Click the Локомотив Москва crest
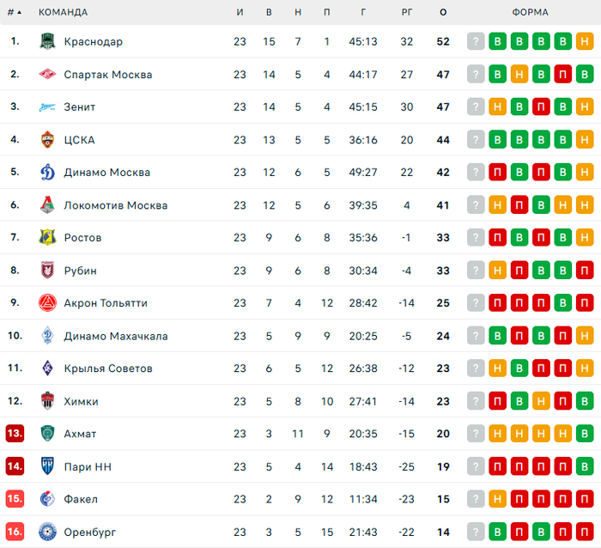This screenshot has height=548, width=601. 47,204
